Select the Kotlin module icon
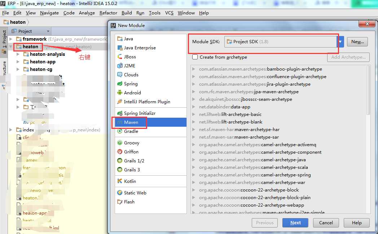This screenshot has height=234, width=378. [x=120, y=181]
